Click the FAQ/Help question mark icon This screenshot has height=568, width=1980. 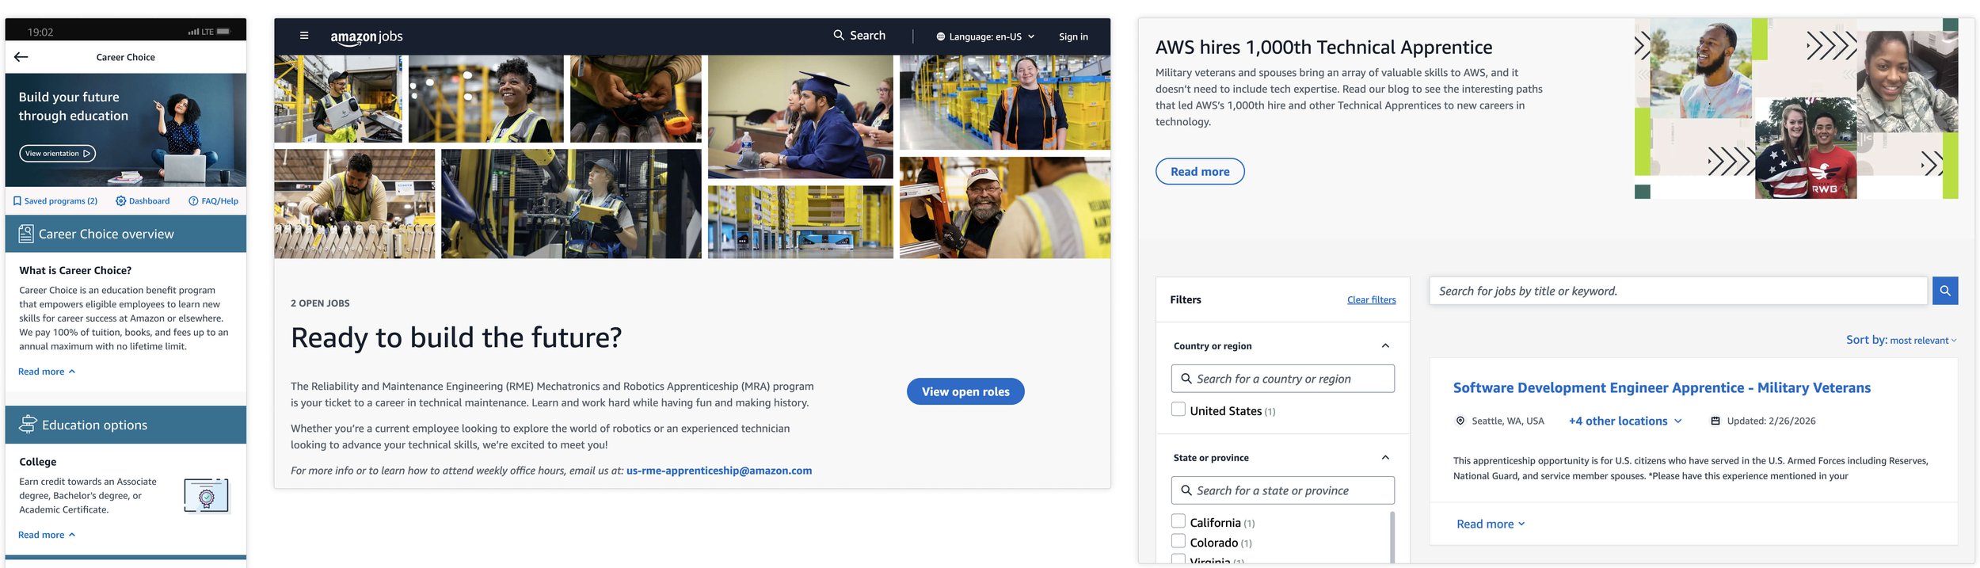point(193,201)
